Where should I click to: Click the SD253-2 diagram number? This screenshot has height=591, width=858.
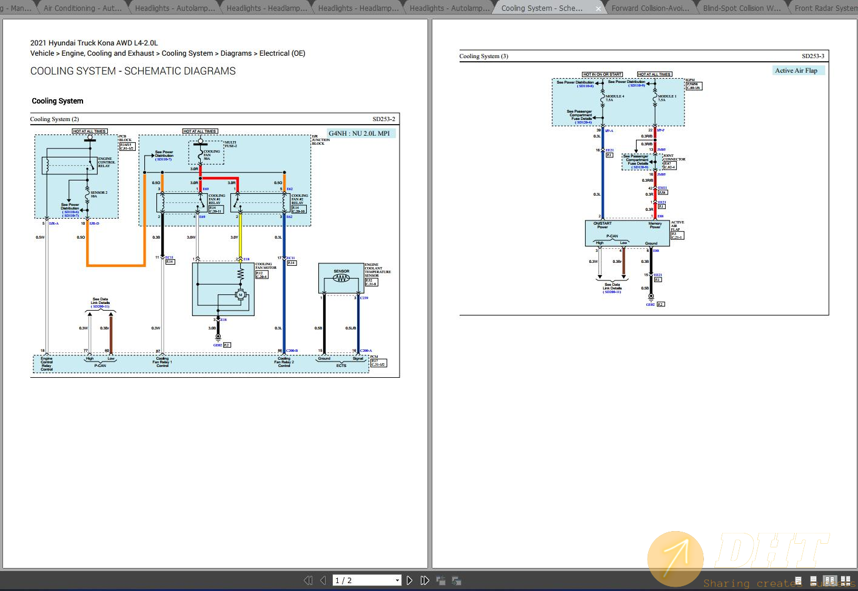384,119
